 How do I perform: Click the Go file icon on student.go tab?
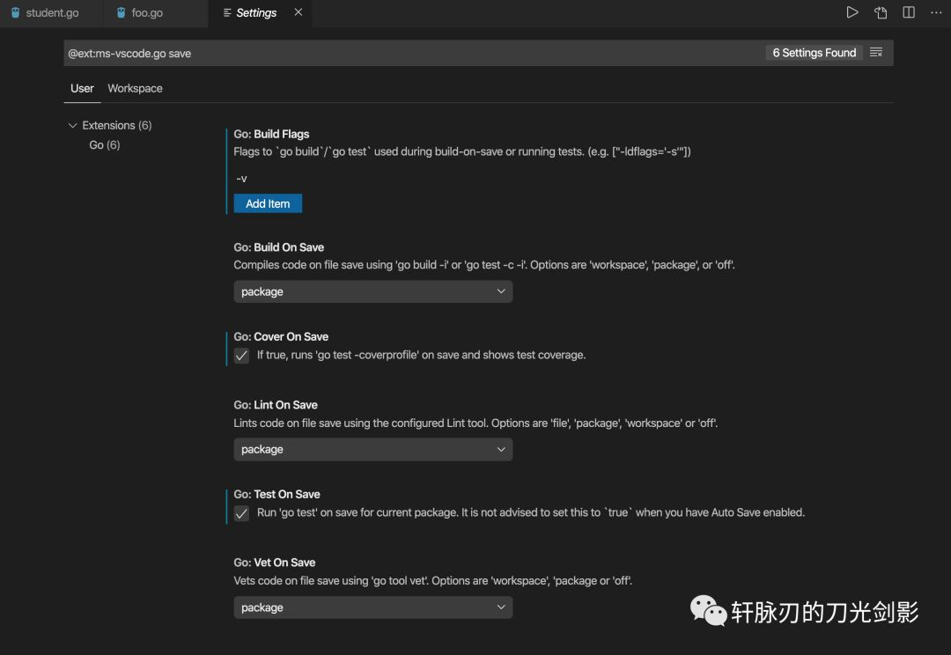pyautogui.click(x=14, y=12)
